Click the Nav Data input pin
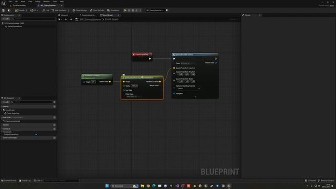Image resolution: width=336 pixels, height=189 pixels. (124, 90)
